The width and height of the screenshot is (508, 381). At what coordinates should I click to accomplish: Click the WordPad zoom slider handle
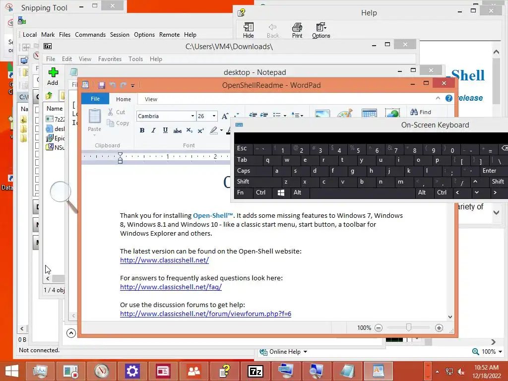pyautogui.click(x=409, y=327)
